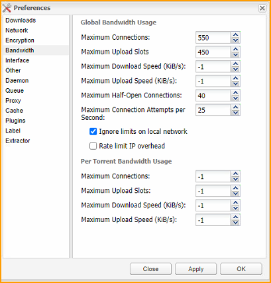Viewport: 271px width, 283px height.
Task: Decrease per-torrent Maximum Download Speed
Action: click(235, 208)
